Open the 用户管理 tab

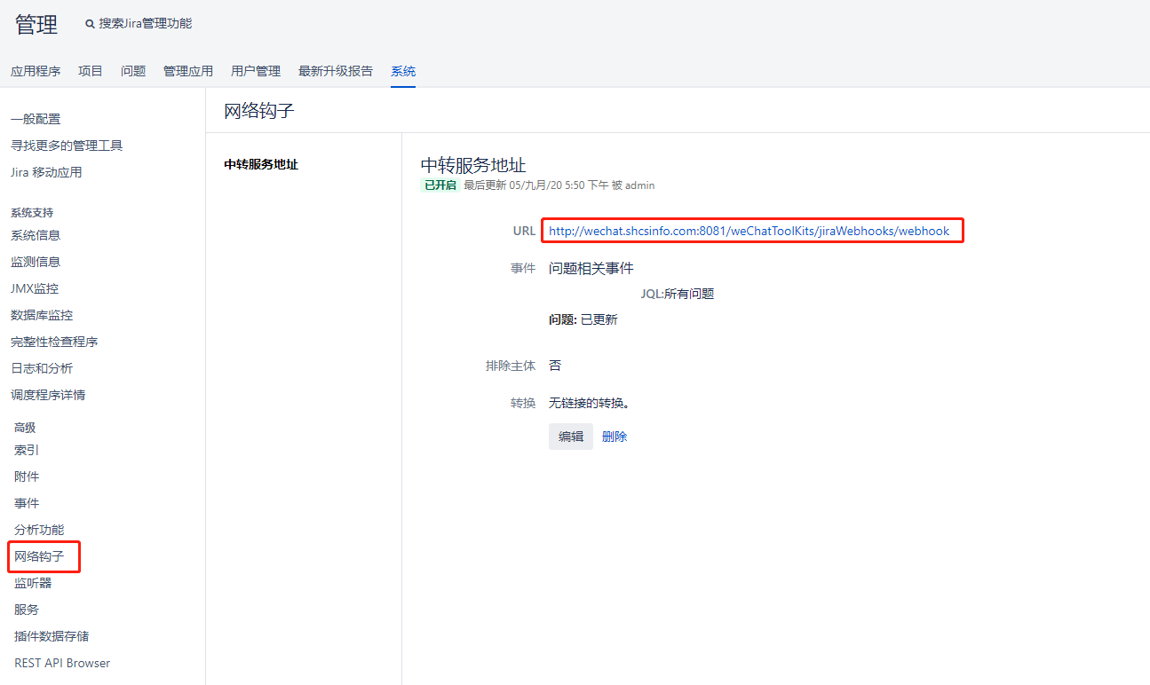[256, 71]
